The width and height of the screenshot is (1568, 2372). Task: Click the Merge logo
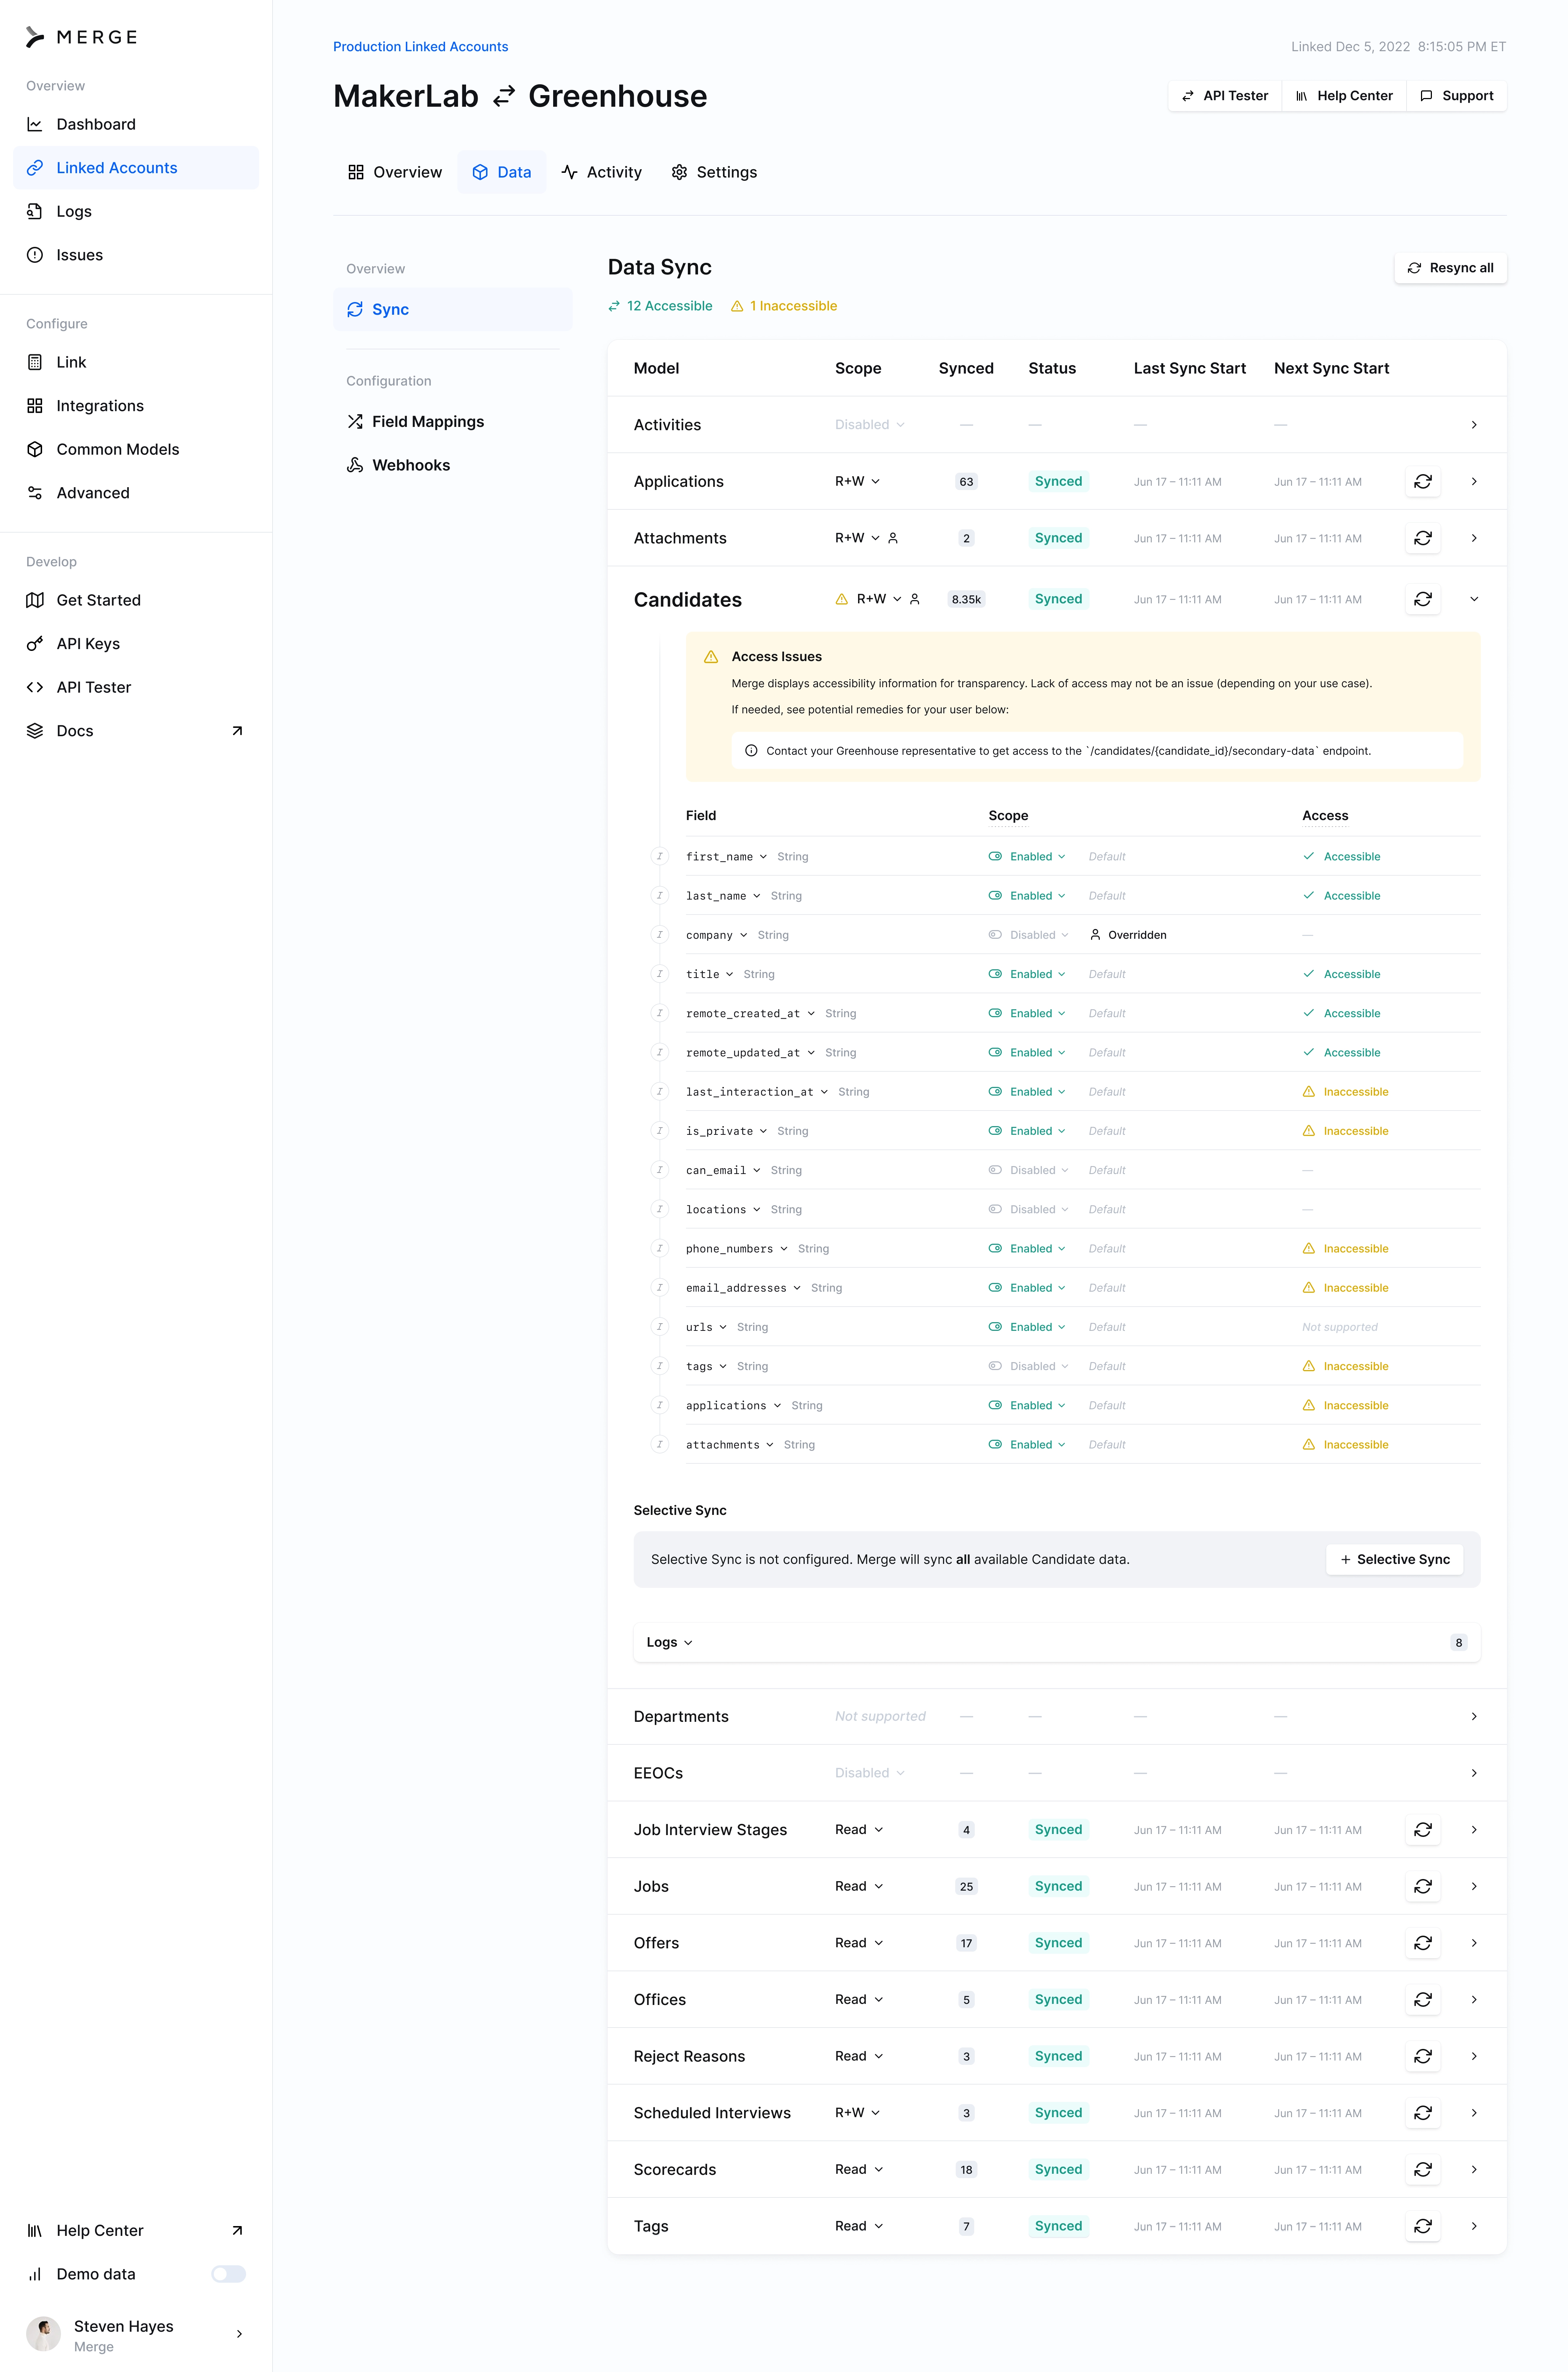point(81,37)
